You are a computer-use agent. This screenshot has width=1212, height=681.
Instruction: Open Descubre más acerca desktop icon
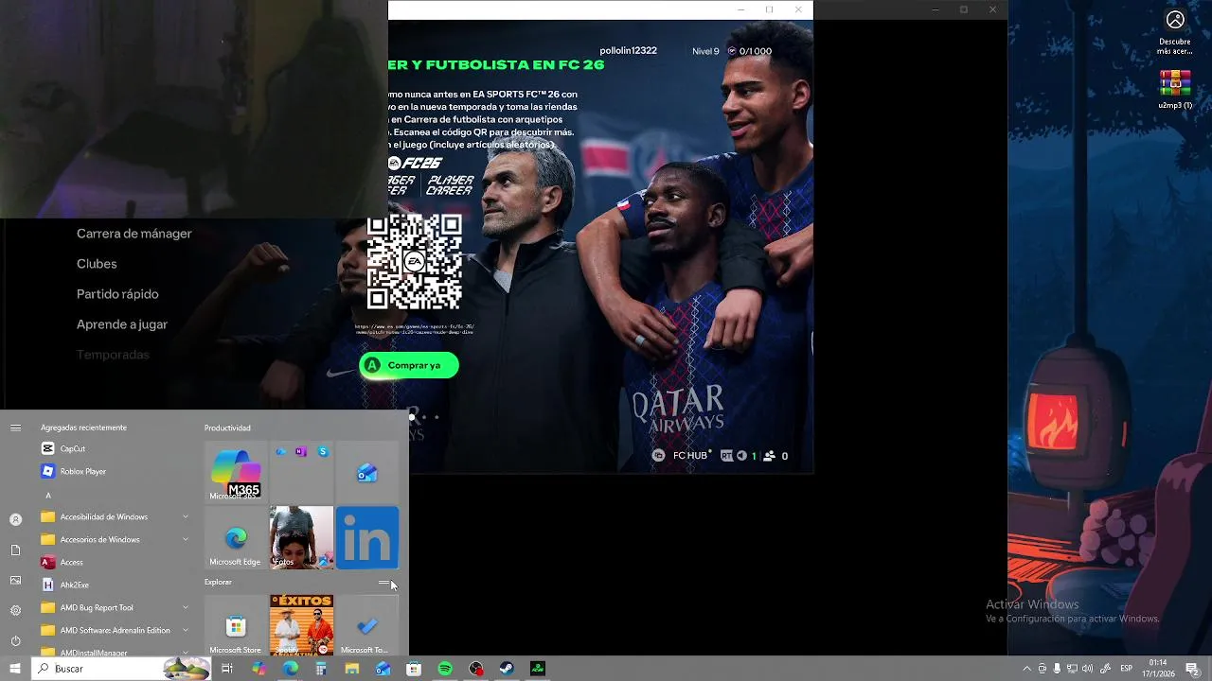(1175, 33)
